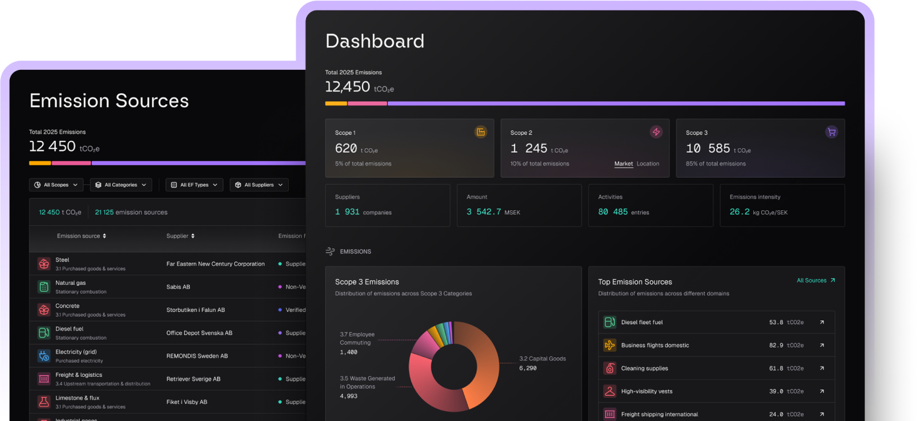Click the Electricity (grid) source icon
The width and height of the screenshot is (920, 421).
coord(44,355)
